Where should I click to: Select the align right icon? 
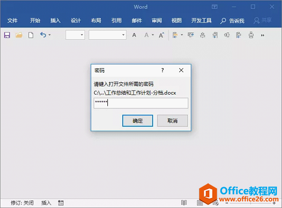coord(215,35)
